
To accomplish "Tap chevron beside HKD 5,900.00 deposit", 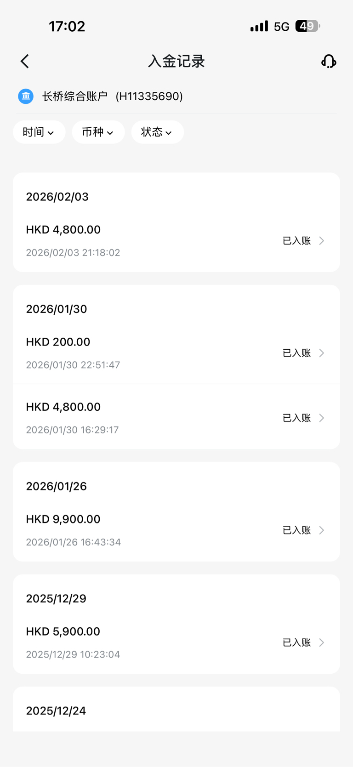I will (322, 642).
